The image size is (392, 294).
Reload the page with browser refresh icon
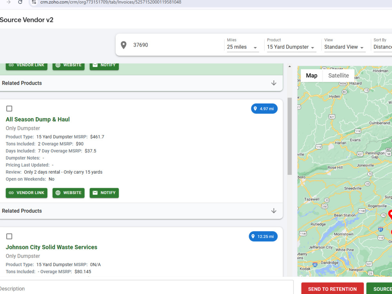[20, 2]
